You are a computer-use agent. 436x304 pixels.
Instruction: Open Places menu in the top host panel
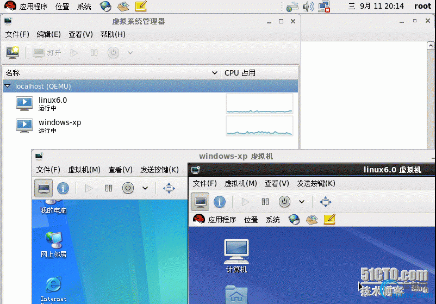pos(63,7)
